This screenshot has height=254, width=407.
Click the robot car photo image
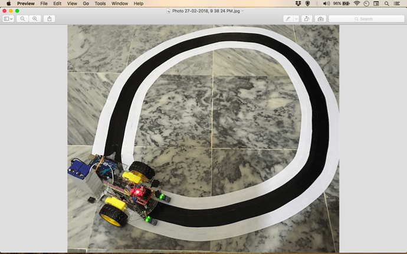[x=203, y=138]
